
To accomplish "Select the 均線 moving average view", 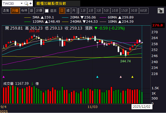I will [15, 11].
